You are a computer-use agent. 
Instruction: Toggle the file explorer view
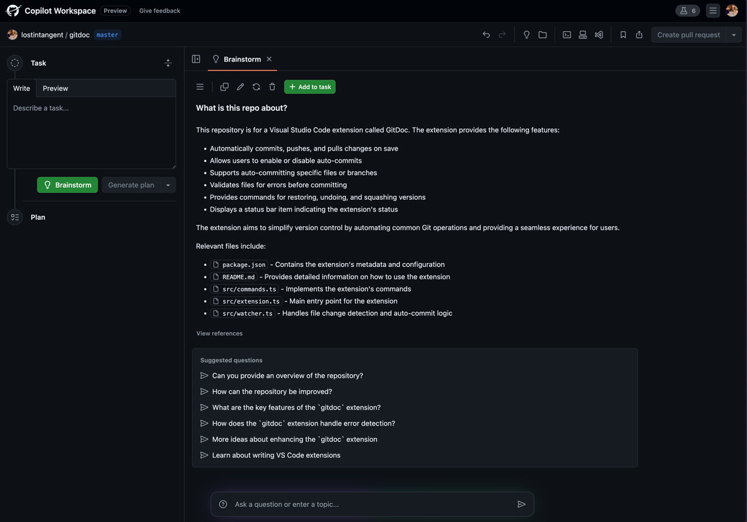tap(542, 34)
